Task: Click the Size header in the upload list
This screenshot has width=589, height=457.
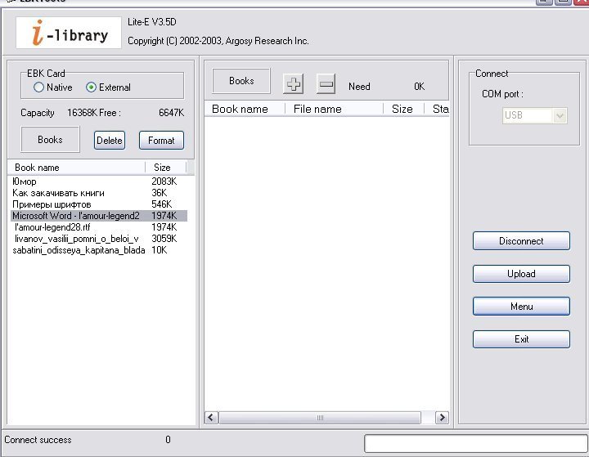Action: coord(403,109)
